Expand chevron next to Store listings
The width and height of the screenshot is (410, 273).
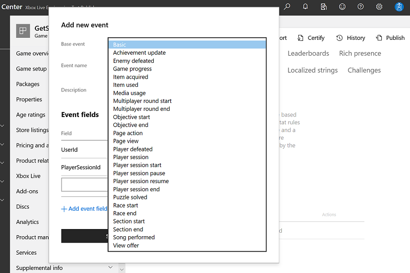[3, 126]
